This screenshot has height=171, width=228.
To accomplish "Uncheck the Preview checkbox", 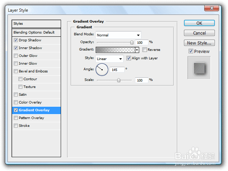I will click(x=191, y=51).
